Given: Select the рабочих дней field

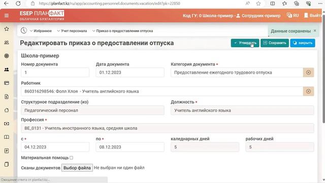Looking at the screenshot, I should click(280, 147).
